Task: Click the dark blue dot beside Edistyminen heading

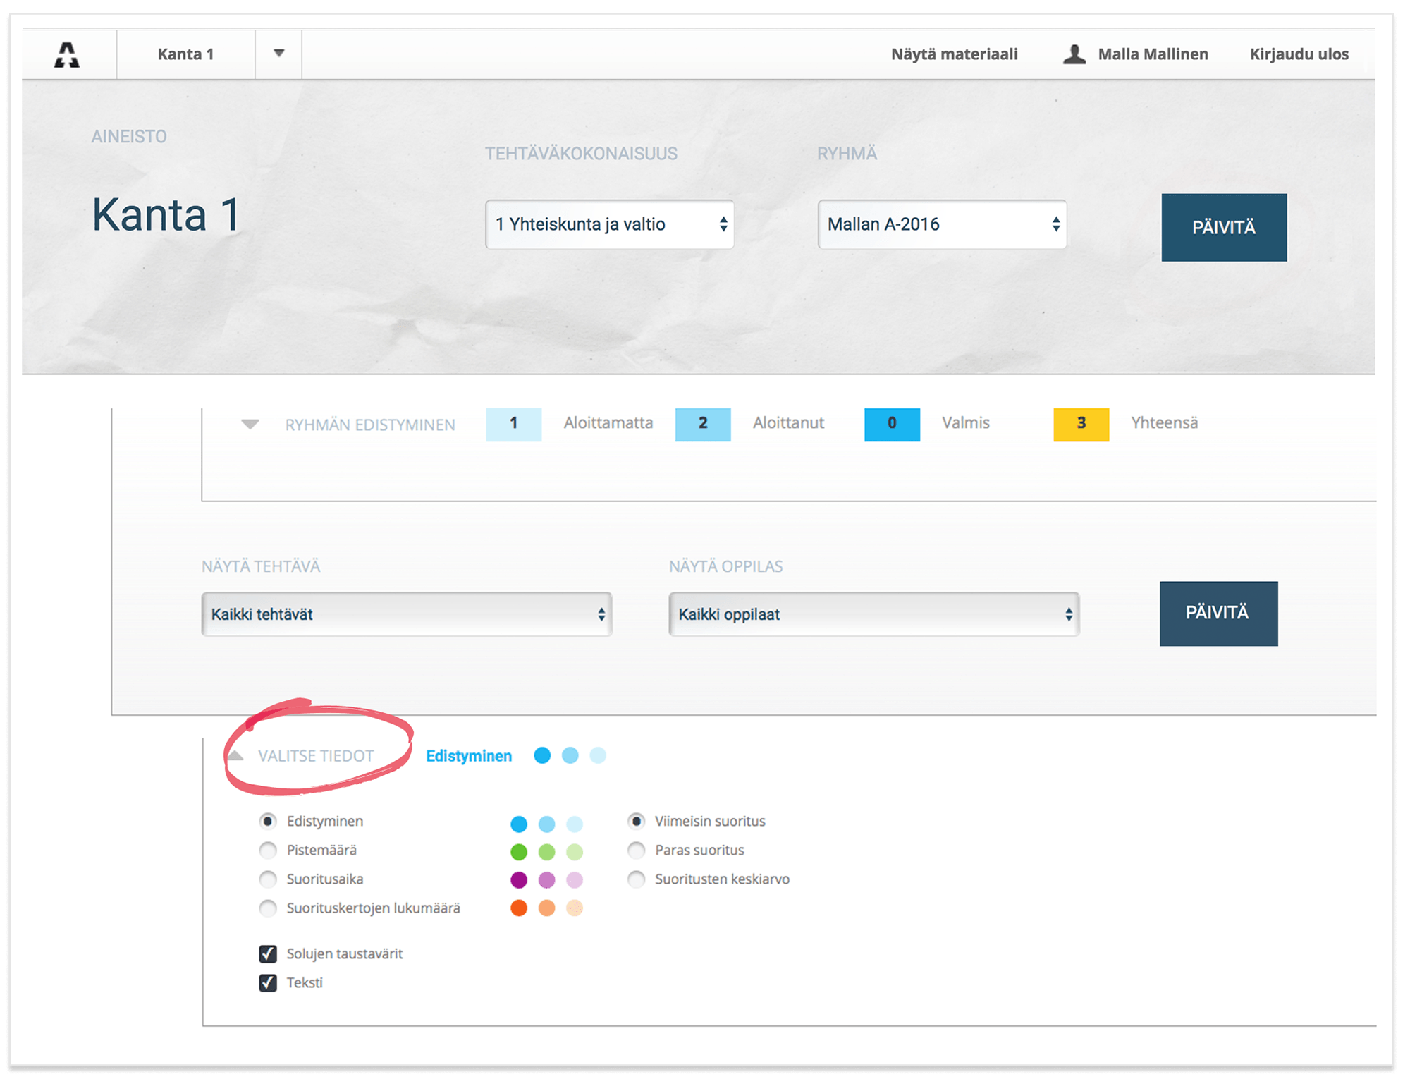Action: tap(542, 755)
